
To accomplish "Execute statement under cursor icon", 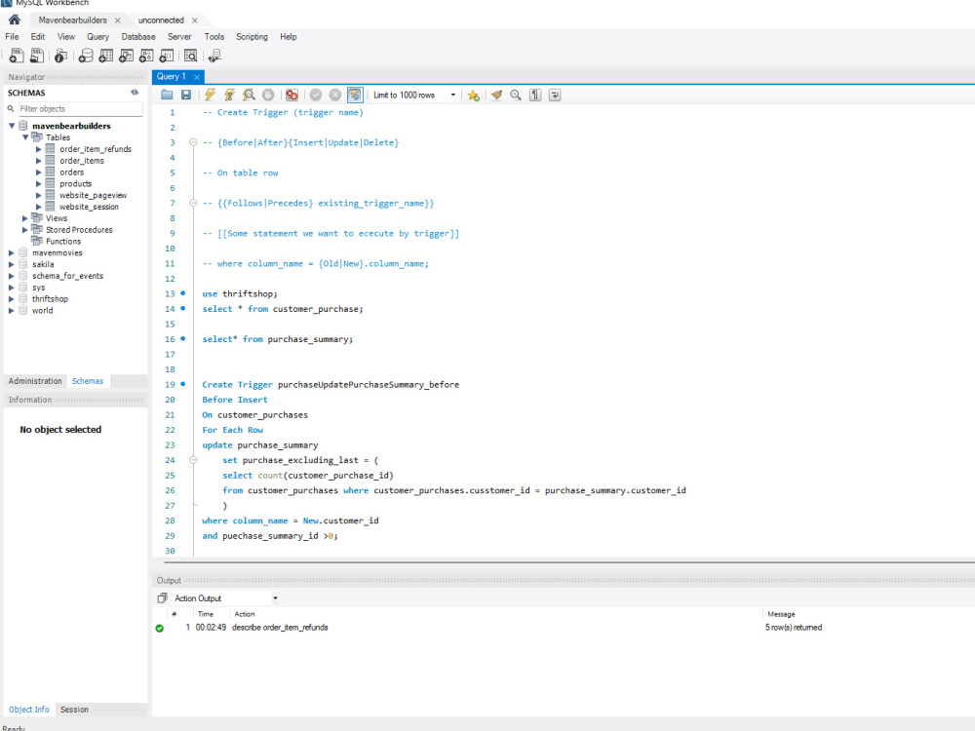I will [x=229, y=96].
